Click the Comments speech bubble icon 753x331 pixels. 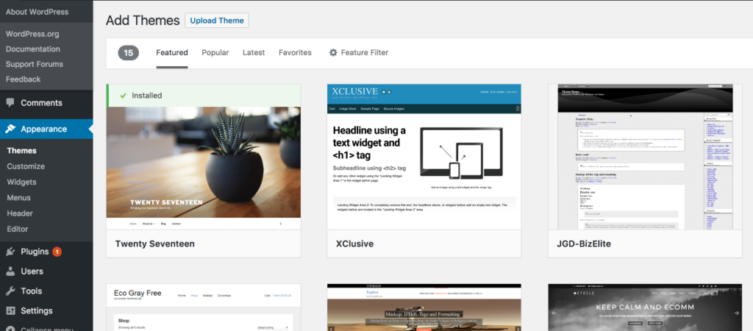pyautogui.click(x=10, y=103)
